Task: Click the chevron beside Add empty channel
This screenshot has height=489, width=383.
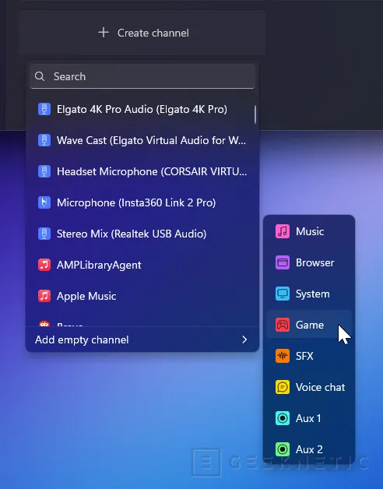Action: [x=245, y=339]
